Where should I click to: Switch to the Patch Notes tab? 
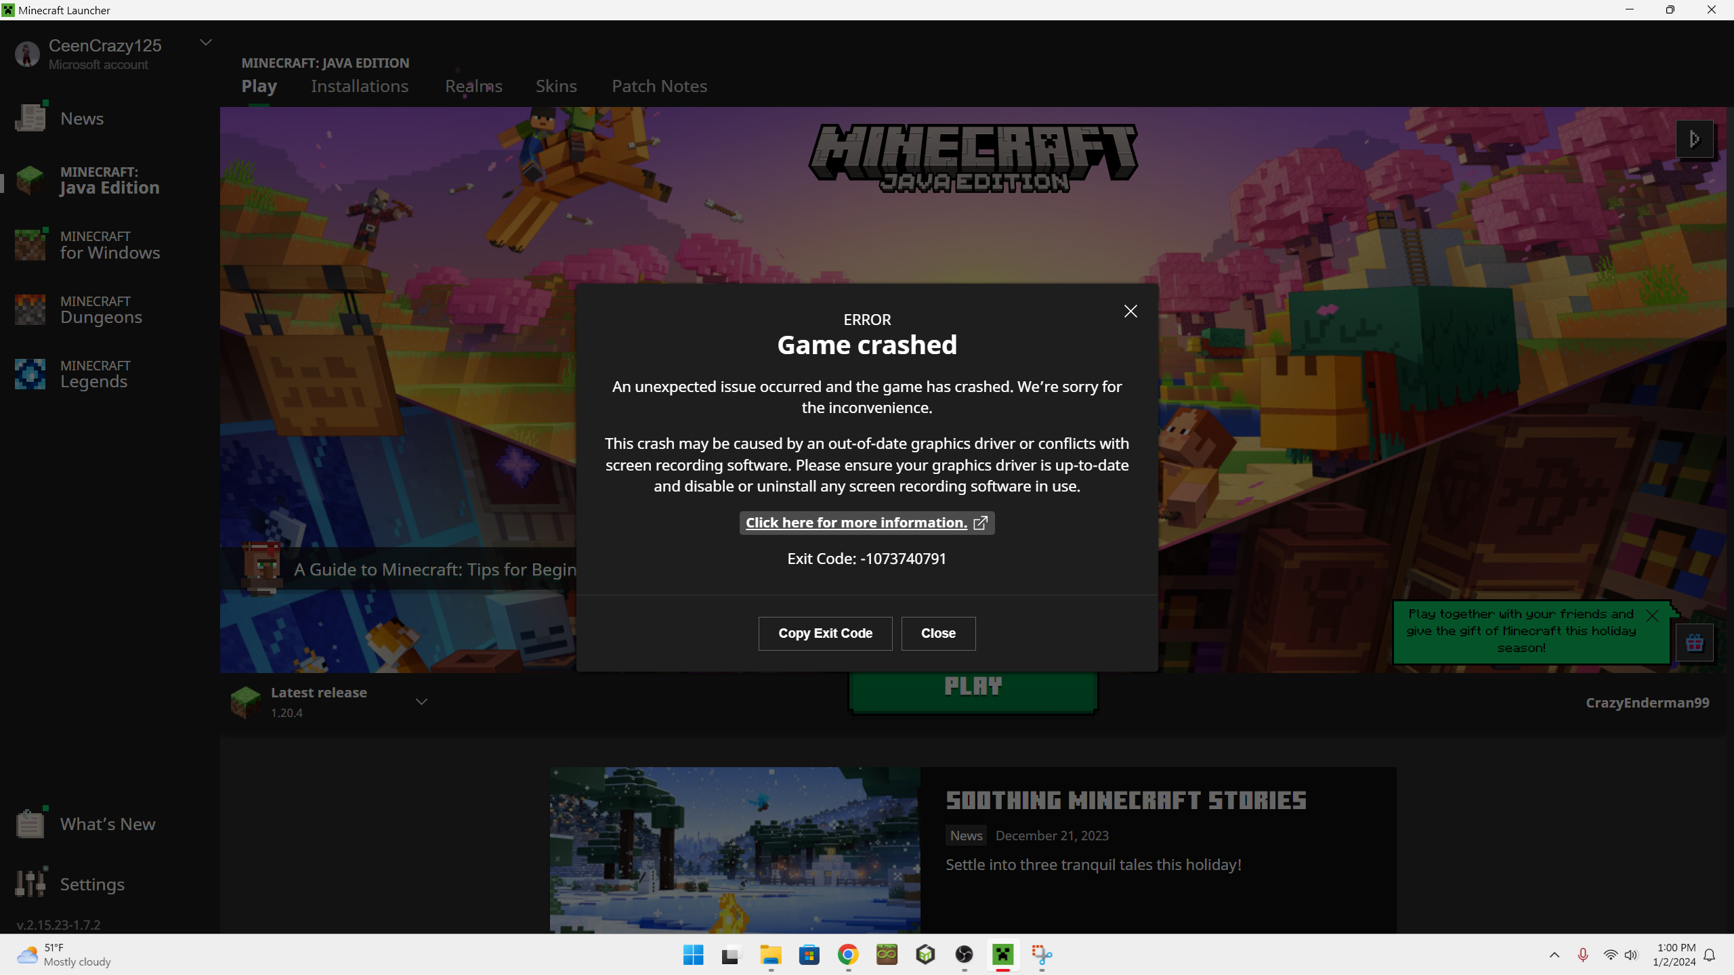pos(659,86)
